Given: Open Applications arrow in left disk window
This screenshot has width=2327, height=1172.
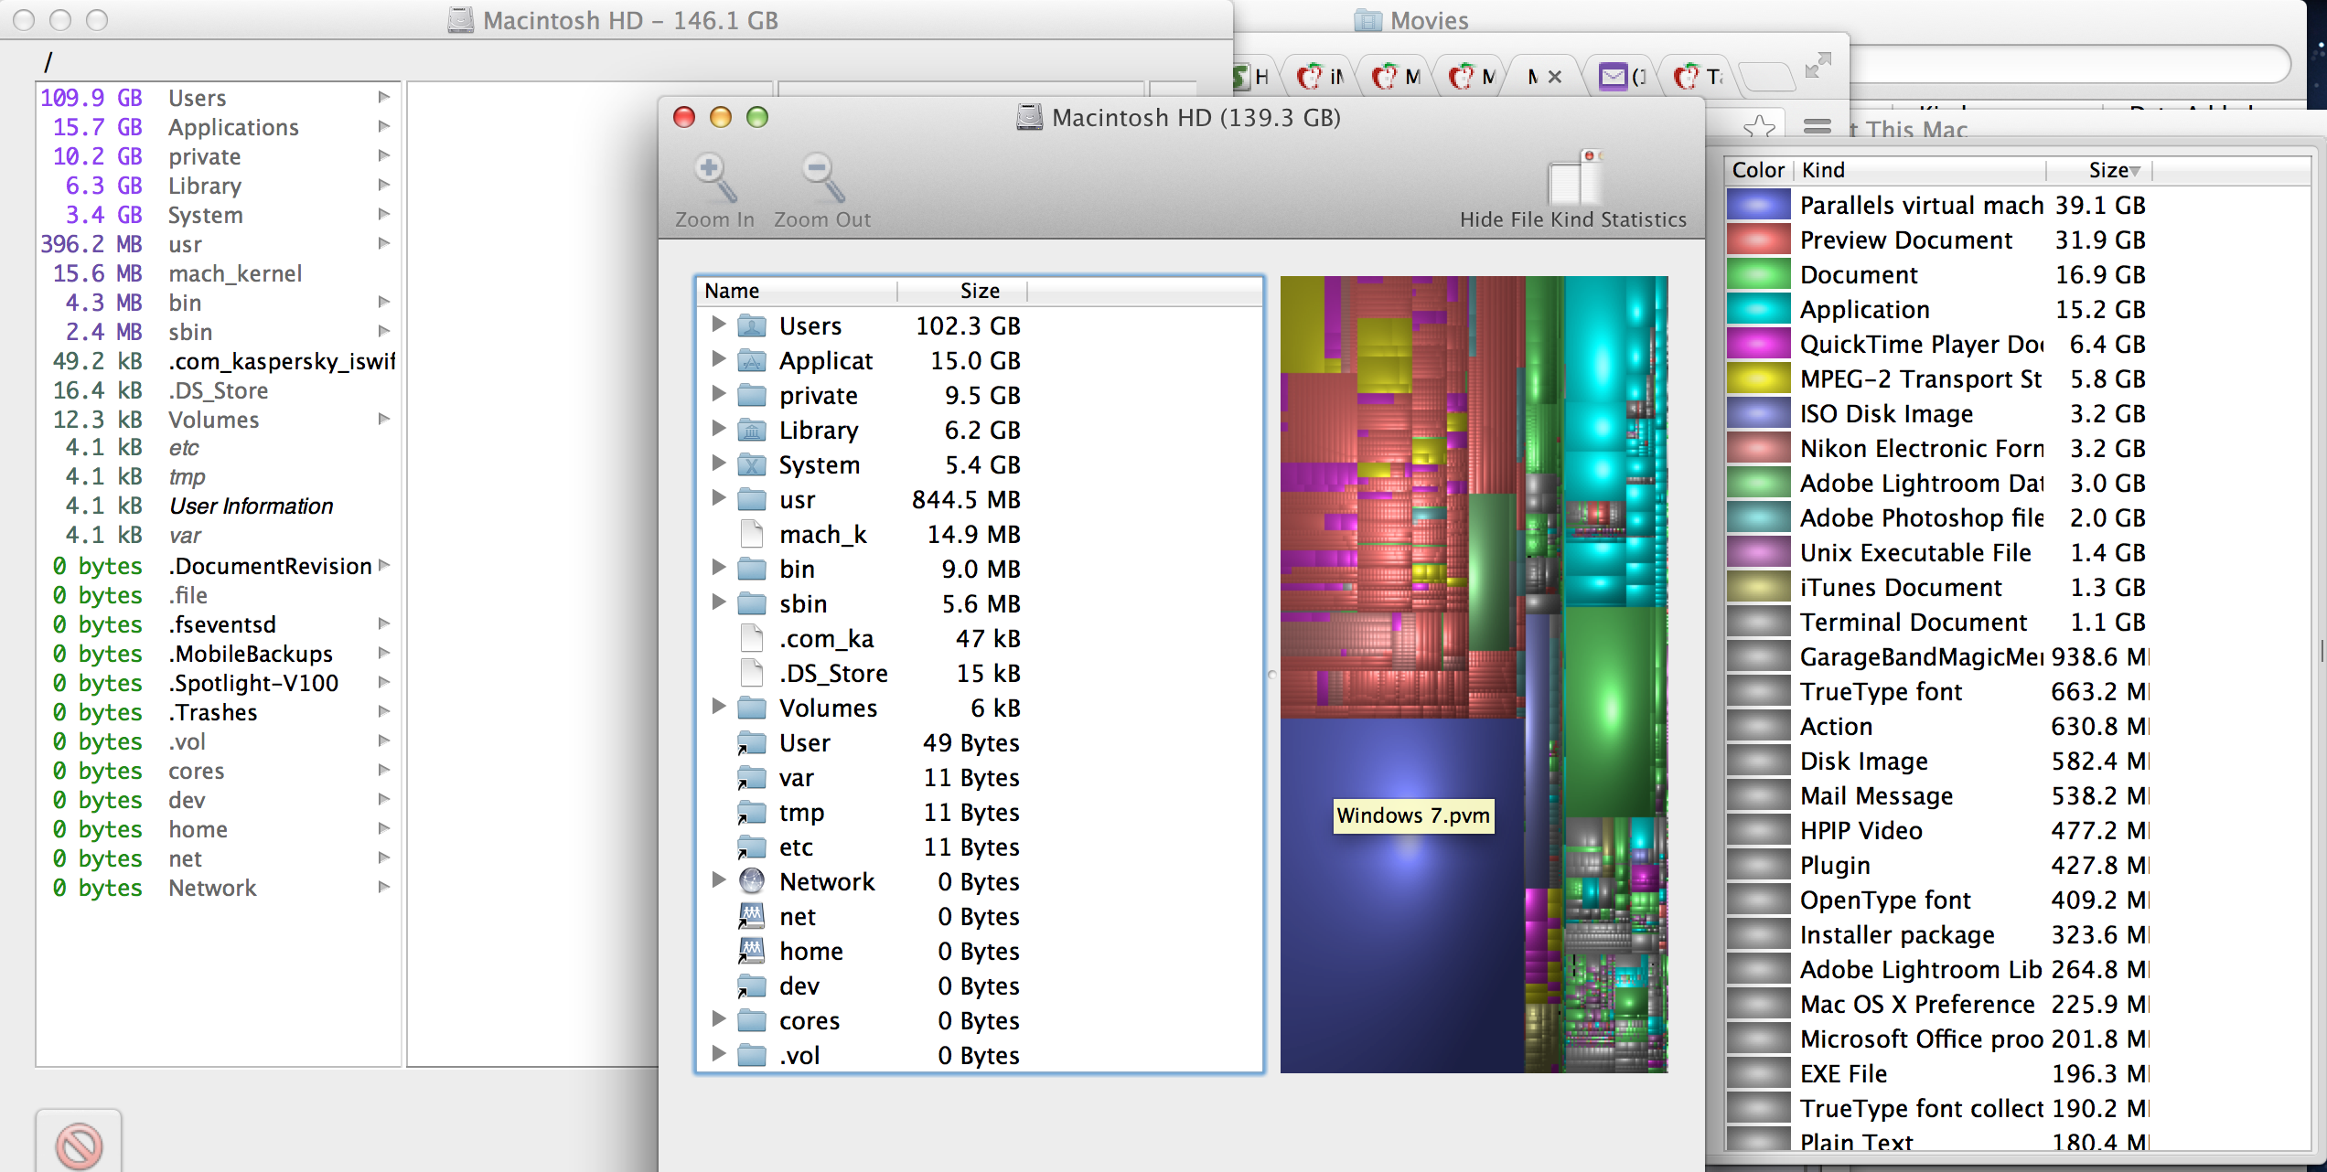Looking at the screenshot, I should pos(384,126).
